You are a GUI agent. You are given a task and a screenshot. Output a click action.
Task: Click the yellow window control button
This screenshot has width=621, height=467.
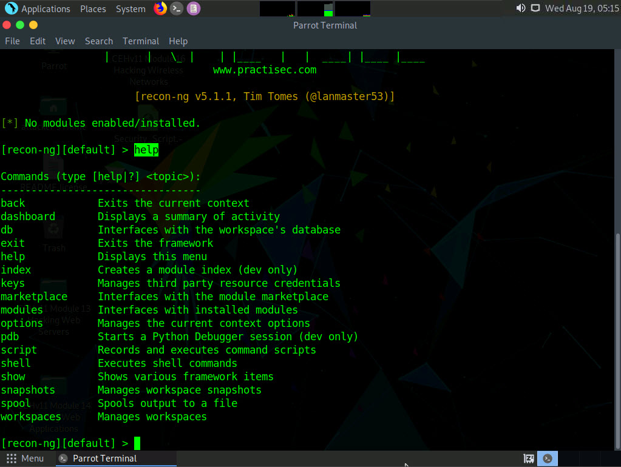coord(33,25)
